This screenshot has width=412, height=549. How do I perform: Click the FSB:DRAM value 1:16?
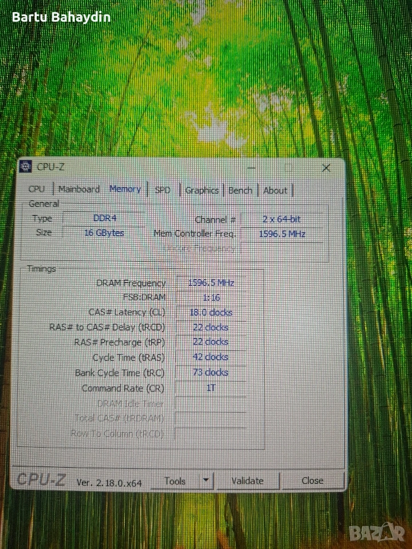point(211,297)
